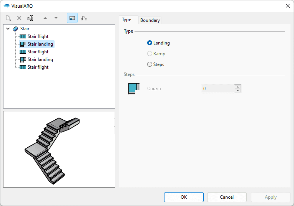Select the Landing radio button

150,43
